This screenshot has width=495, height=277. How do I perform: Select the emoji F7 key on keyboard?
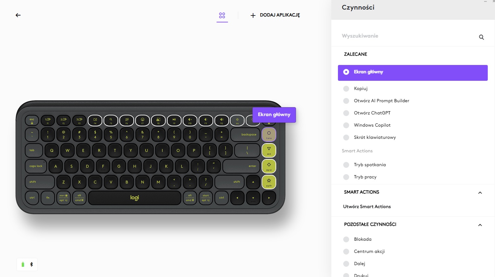143,121
